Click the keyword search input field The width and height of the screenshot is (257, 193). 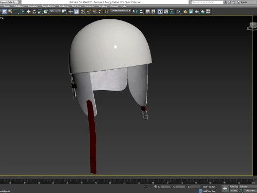tap(207, 2)
